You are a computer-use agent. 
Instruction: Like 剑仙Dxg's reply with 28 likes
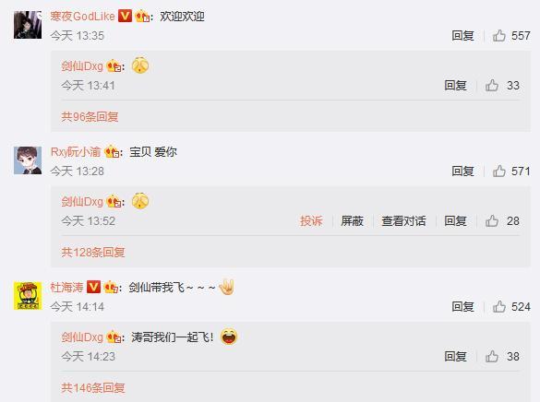[492, 220]
